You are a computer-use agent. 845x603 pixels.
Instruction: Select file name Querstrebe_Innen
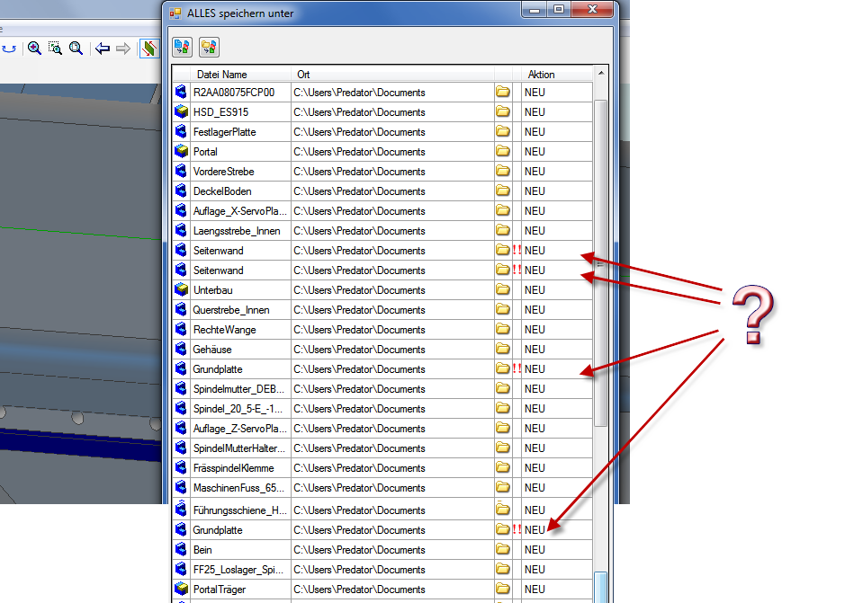231,310
